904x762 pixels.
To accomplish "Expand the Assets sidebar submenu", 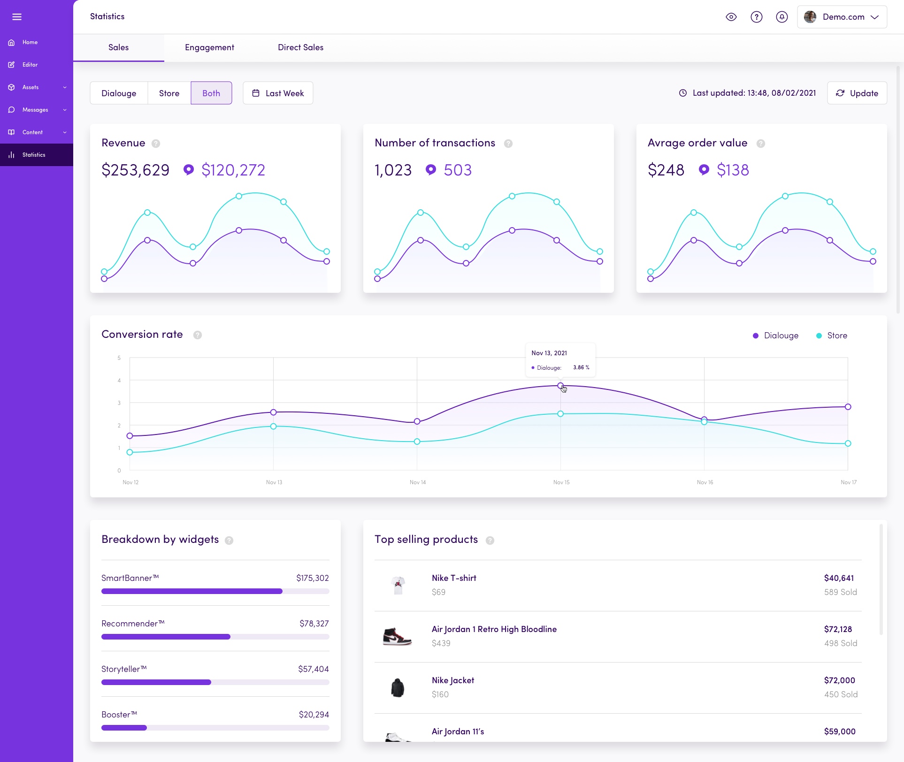I will point(65,87).
